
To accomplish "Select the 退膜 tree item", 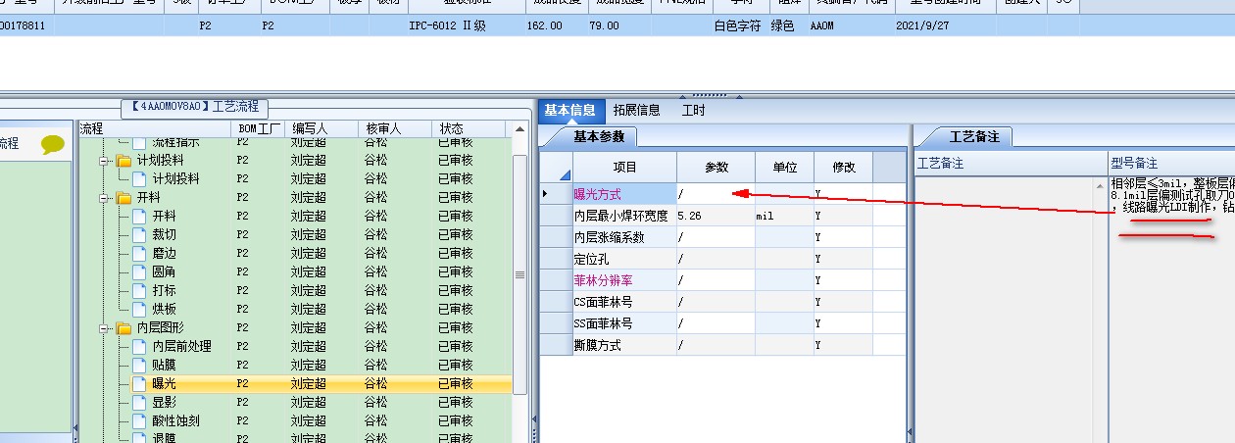I will click(164, 437).
